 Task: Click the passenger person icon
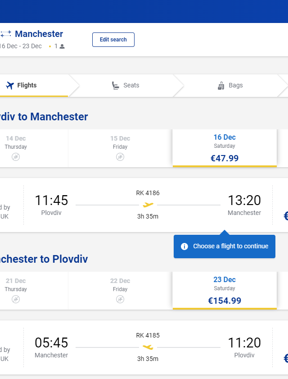[x=62, y=46]
